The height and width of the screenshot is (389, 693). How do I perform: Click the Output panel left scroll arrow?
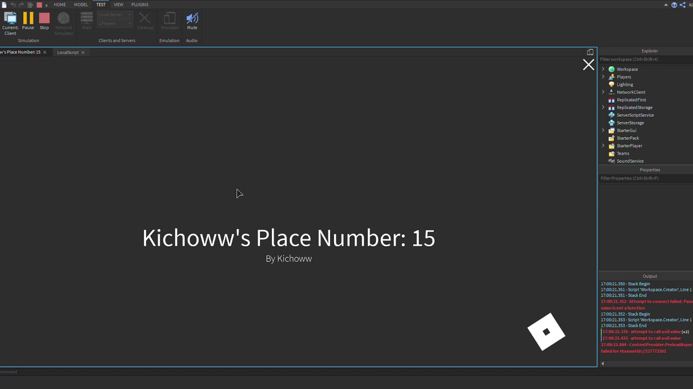click(x=603, y=364)
